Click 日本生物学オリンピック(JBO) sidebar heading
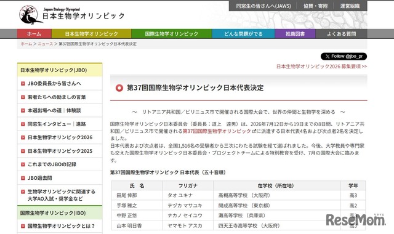Screen dimensions: 394x234 point(60,70)
